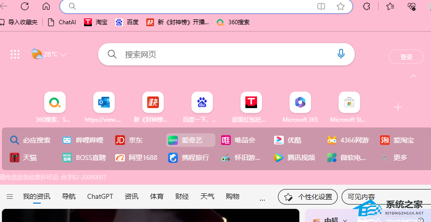Open 爱淘宝 shortcut
Screen dimensions: 431x222
[397, 141]
